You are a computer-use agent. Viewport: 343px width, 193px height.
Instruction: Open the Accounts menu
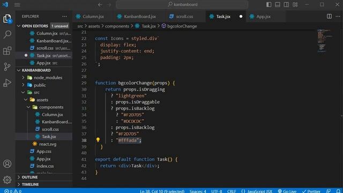(7, 164)
